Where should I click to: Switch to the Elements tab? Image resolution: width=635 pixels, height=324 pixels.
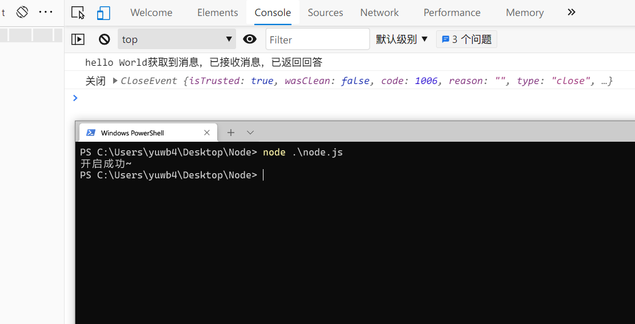(x=217, y=13)
